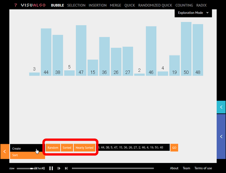The height and width of the screenshot is (173, 226).
Task: Jump to the end of animation
Action: [66, 168]
